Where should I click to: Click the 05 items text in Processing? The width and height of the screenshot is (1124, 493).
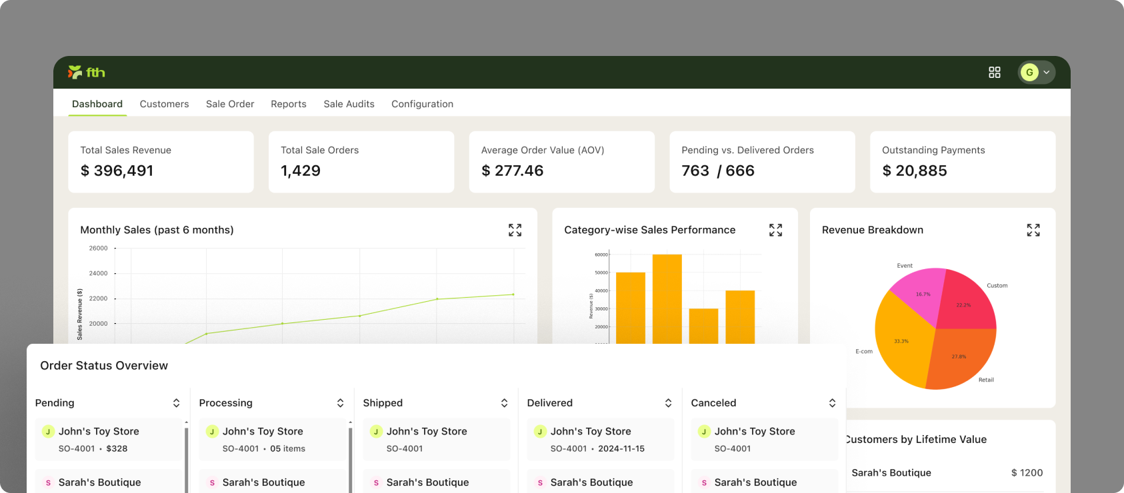pos(287,449)
